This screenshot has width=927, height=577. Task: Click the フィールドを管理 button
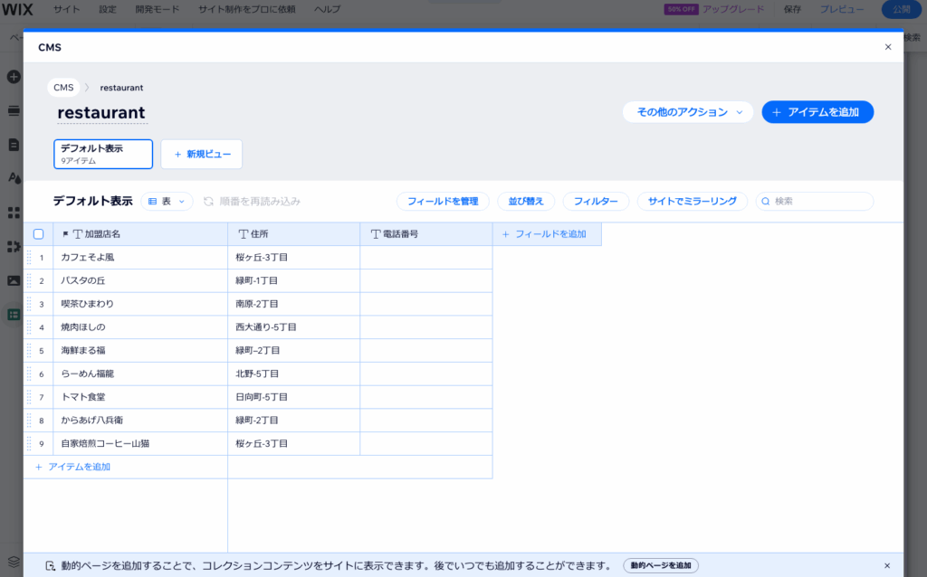443,201
